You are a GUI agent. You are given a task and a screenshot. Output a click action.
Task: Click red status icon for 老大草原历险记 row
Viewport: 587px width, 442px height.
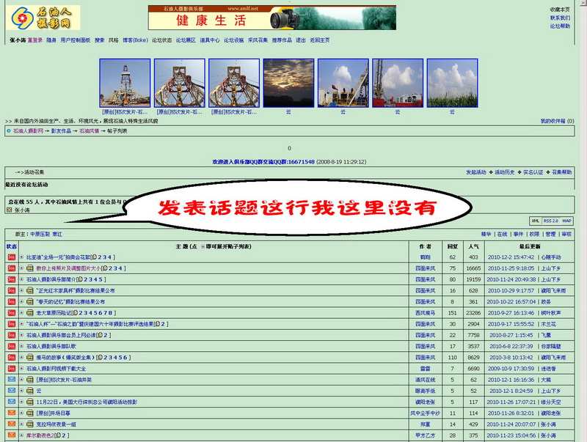click(12, 313)
